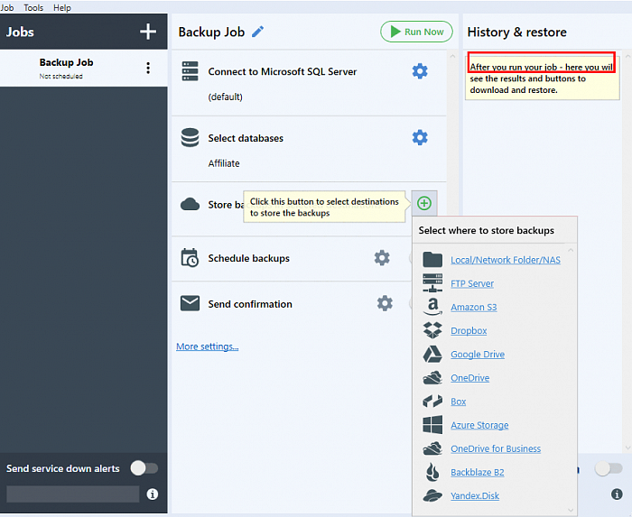Choose Yandex.Disk destination

(x=475, y=495)
